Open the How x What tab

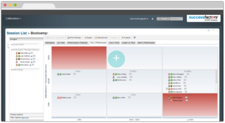(x=114, y=43)
